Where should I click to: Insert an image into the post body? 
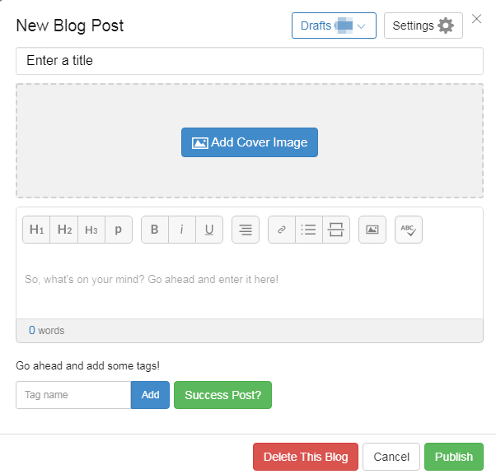[372, 230]
